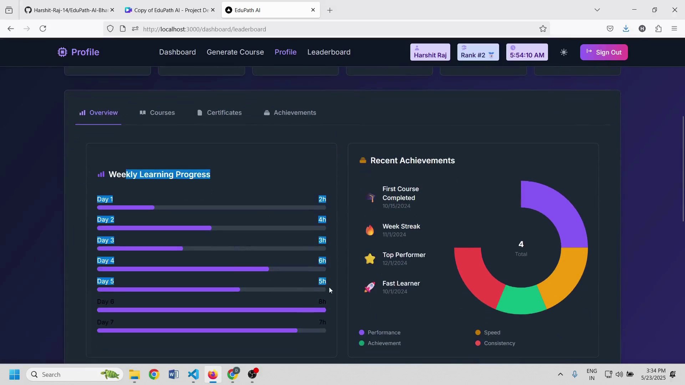
Task: Show hidden system tray icons chevron
Action: pyautogui.click(x=560, y=374)
